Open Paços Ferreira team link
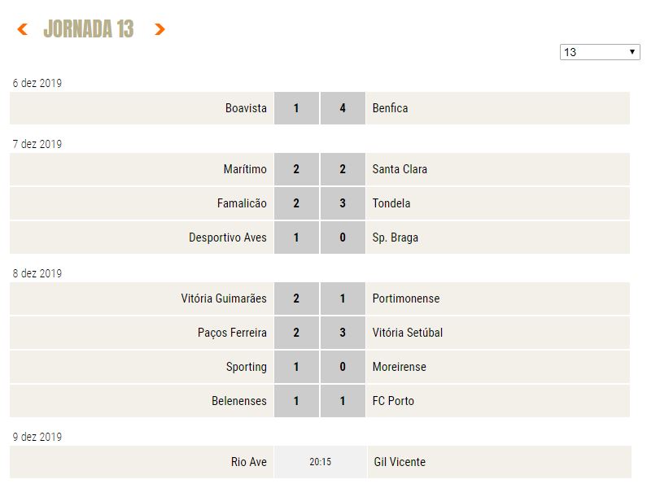The height and width of the screenshot is (488, 660). [232, 333]
